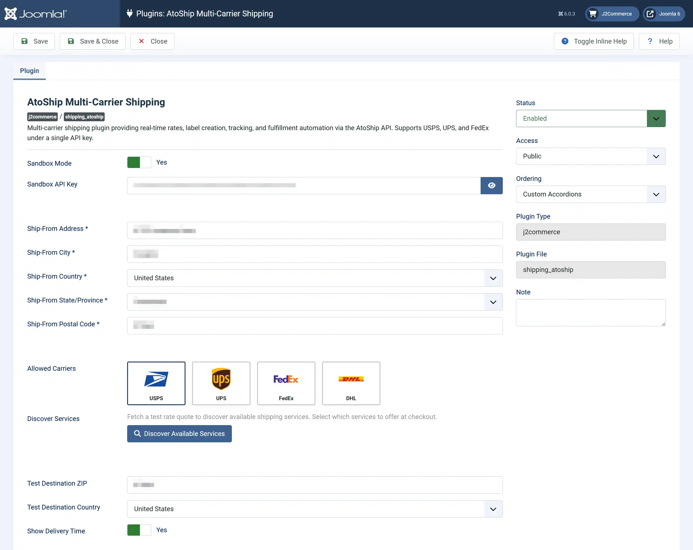Viewport: 693px width, 550px height.
Task: Open the Ship-From Country dropdown
Action: click(315, 278)
